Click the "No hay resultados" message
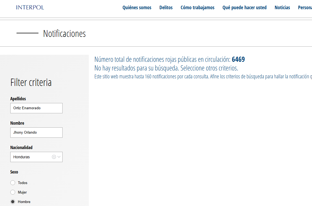Screen dimensions: 312x206 pyautogui.click(x=166, y=68)
